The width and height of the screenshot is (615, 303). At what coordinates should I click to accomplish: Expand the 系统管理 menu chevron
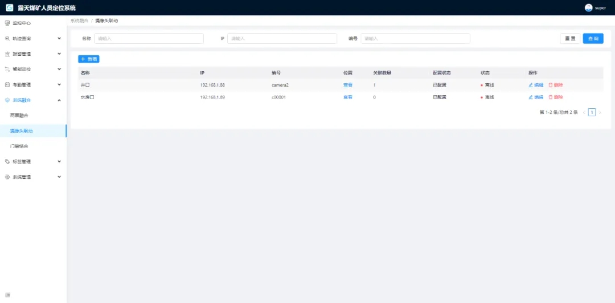[59, 177]
